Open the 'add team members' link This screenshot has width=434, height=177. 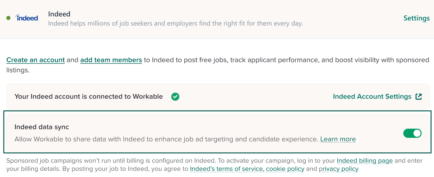111,60
